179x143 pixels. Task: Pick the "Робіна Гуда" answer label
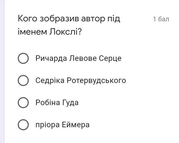57,103
